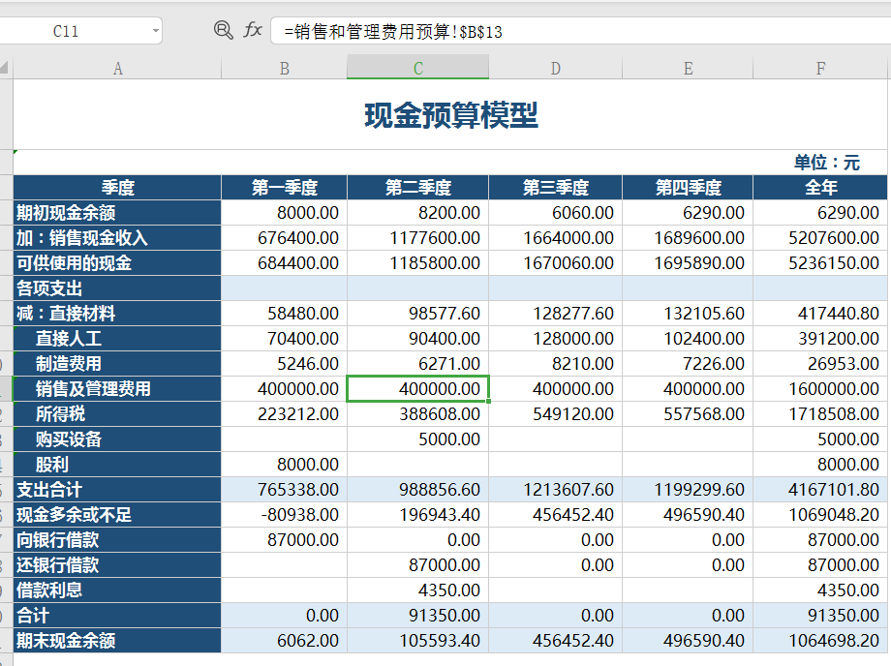Image resolution: width=891 pixels, height=666 pixels.
Task: Click the select-all corner triangle
Action: click(x=6, y=69)
